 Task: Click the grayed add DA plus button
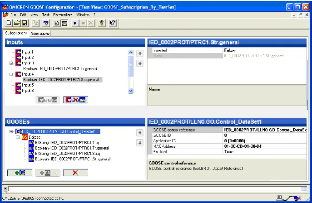point(48,173)
